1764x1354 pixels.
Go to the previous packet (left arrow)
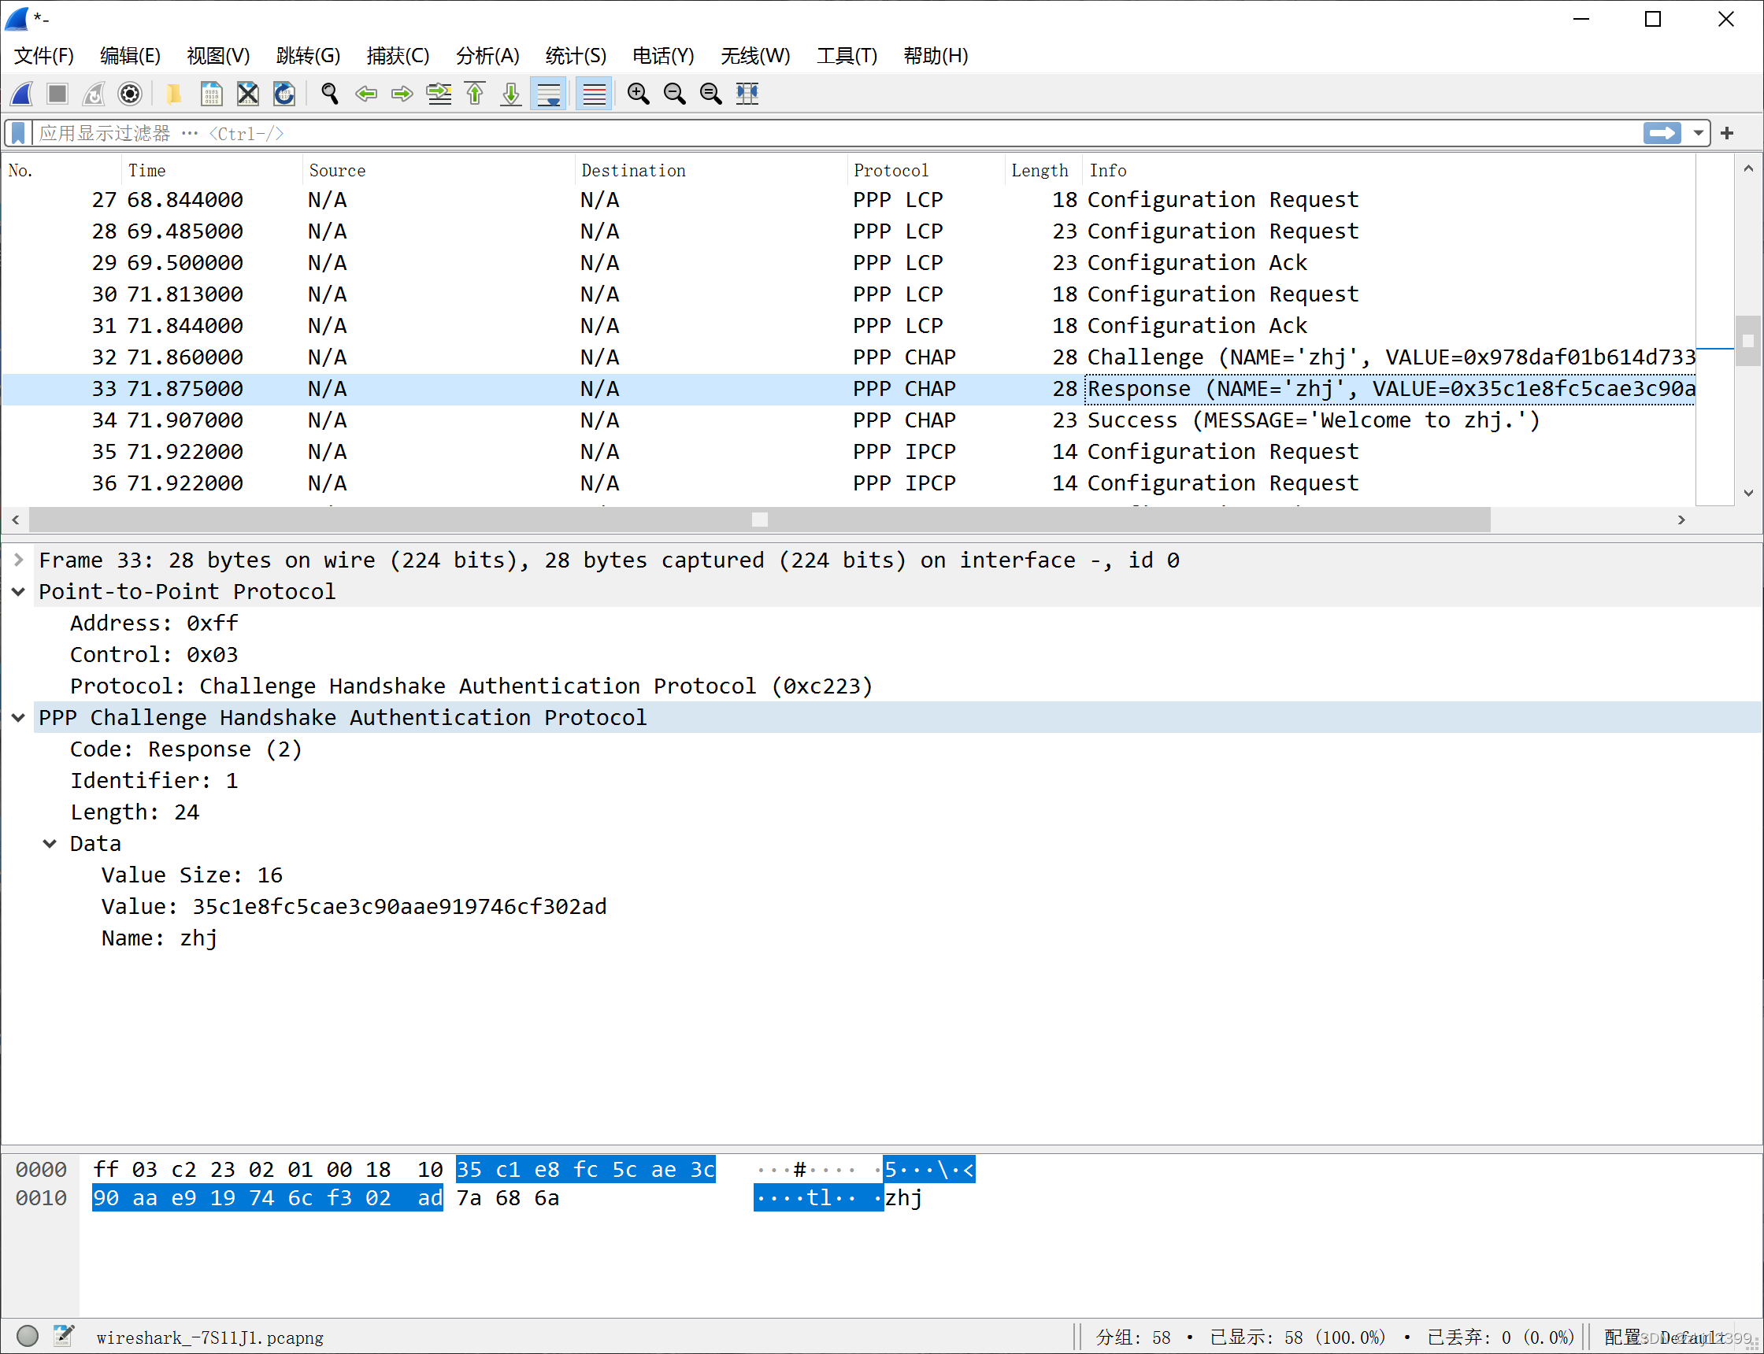(365, 94)
